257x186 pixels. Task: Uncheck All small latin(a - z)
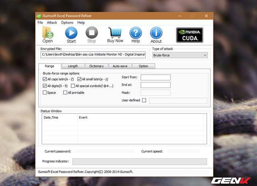tap(80, 79)
